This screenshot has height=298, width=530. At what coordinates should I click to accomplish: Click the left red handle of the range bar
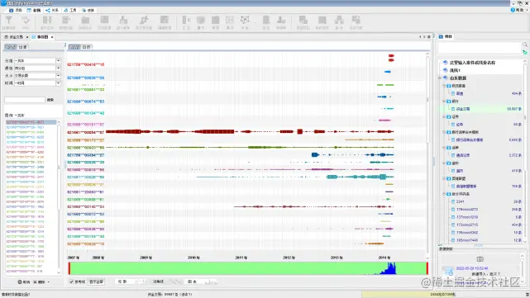click(69, 268)
